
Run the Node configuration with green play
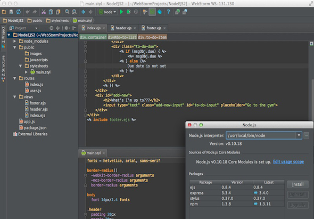121,12
